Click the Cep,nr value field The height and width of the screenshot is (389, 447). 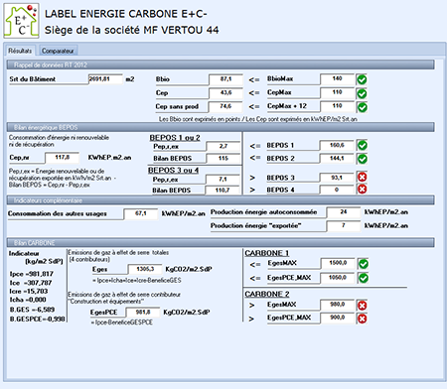[x=62, y=158]
